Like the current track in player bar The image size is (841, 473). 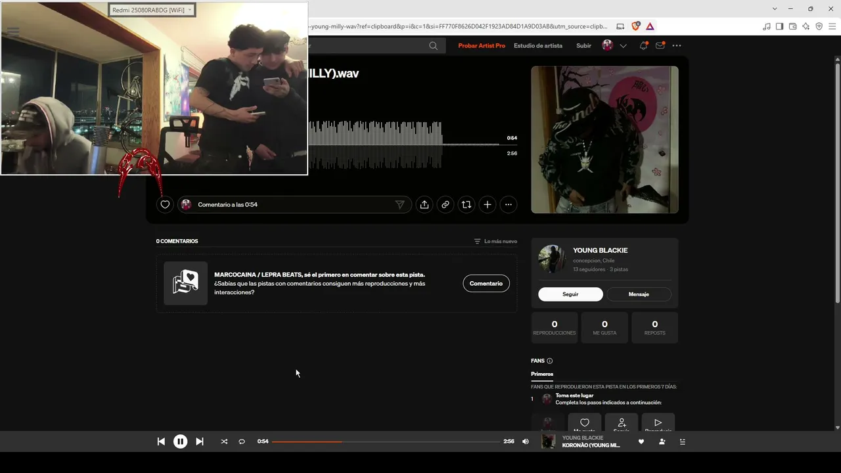(x=641, y=442)
